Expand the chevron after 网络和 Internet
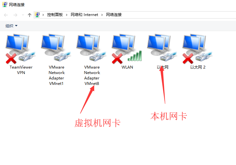236x165 pixels. 102,15
